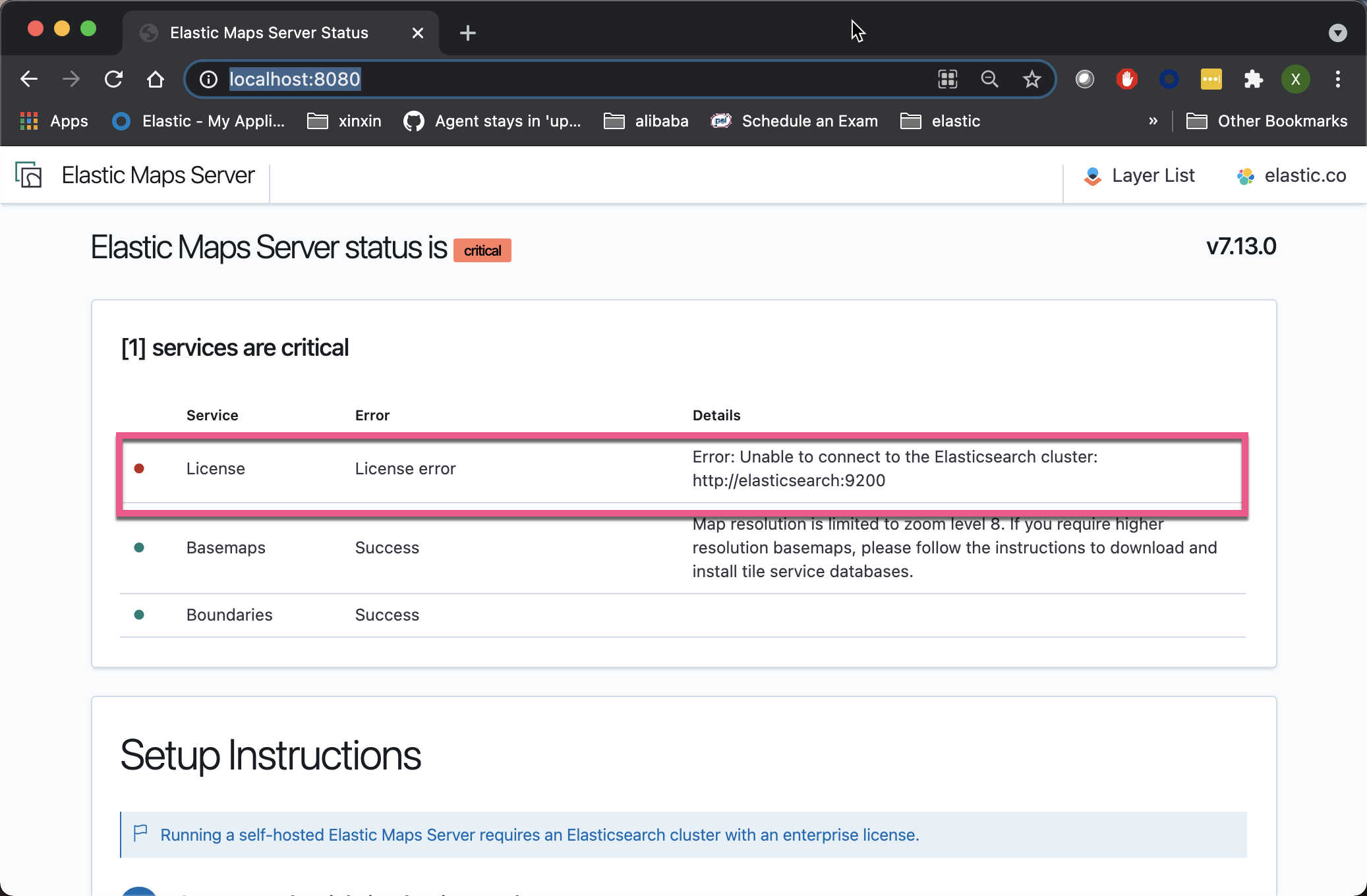
Task: Bookmark this page using the star icon
Action: pos(1032,79)
